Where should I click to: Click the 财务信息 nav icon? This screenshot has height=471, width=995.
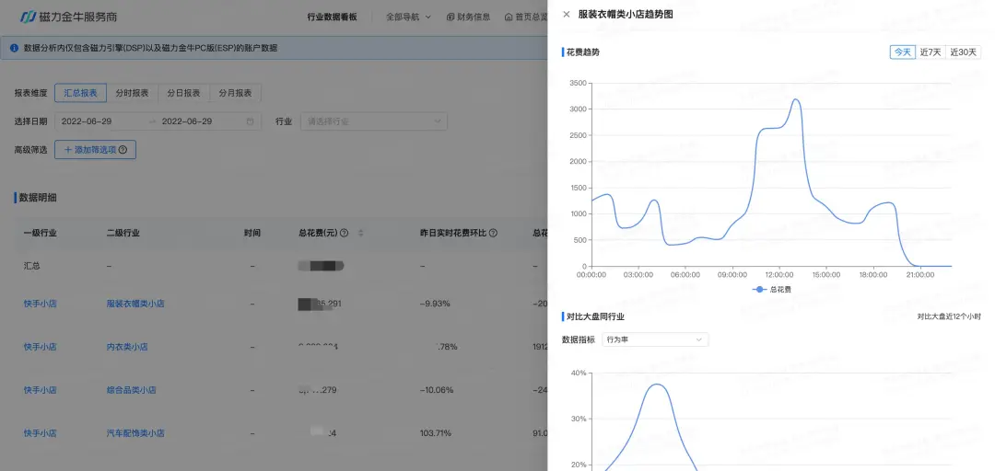pos(450,17)
